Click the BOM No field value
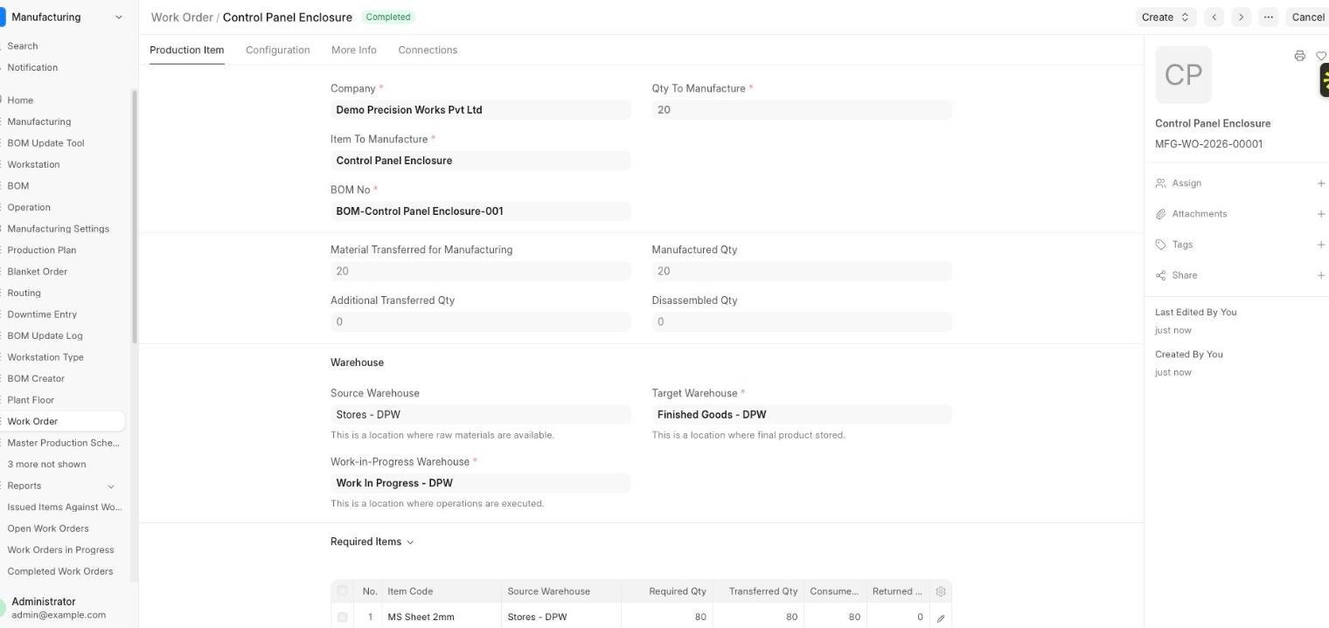 coord(480,211)
